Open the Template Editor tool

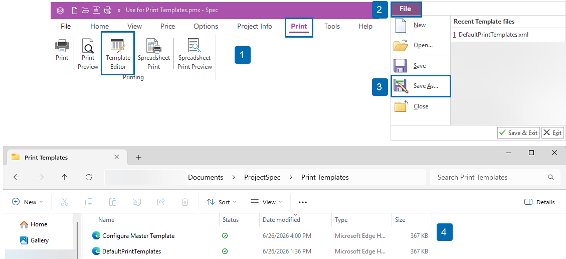coord(118,54)
